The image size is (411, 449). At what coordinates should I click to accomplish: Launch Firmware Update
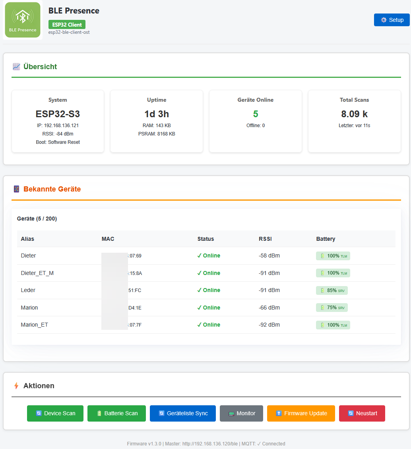[301, 413]
